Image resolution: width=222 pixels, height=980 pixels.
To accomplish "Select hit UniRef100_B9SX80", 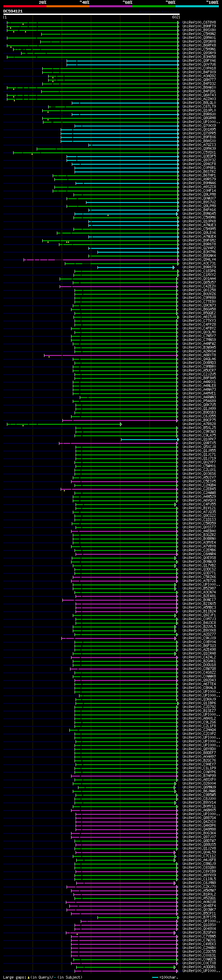I will (199, 30).
